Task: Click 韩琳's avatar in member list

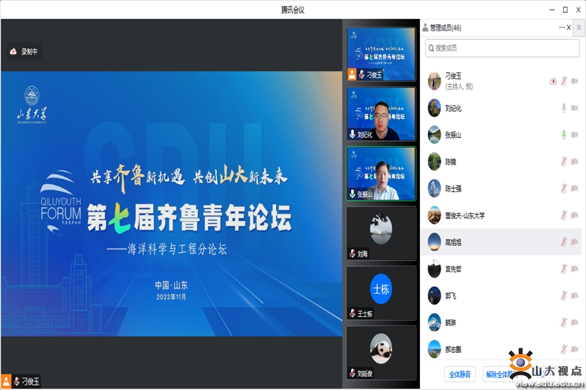Action: coord(434,322)
